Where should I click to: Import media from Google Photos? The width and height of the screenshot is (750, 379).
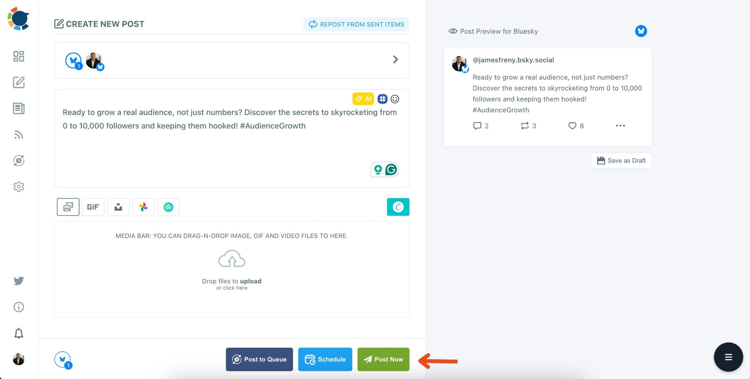click(x=143, y=207)
